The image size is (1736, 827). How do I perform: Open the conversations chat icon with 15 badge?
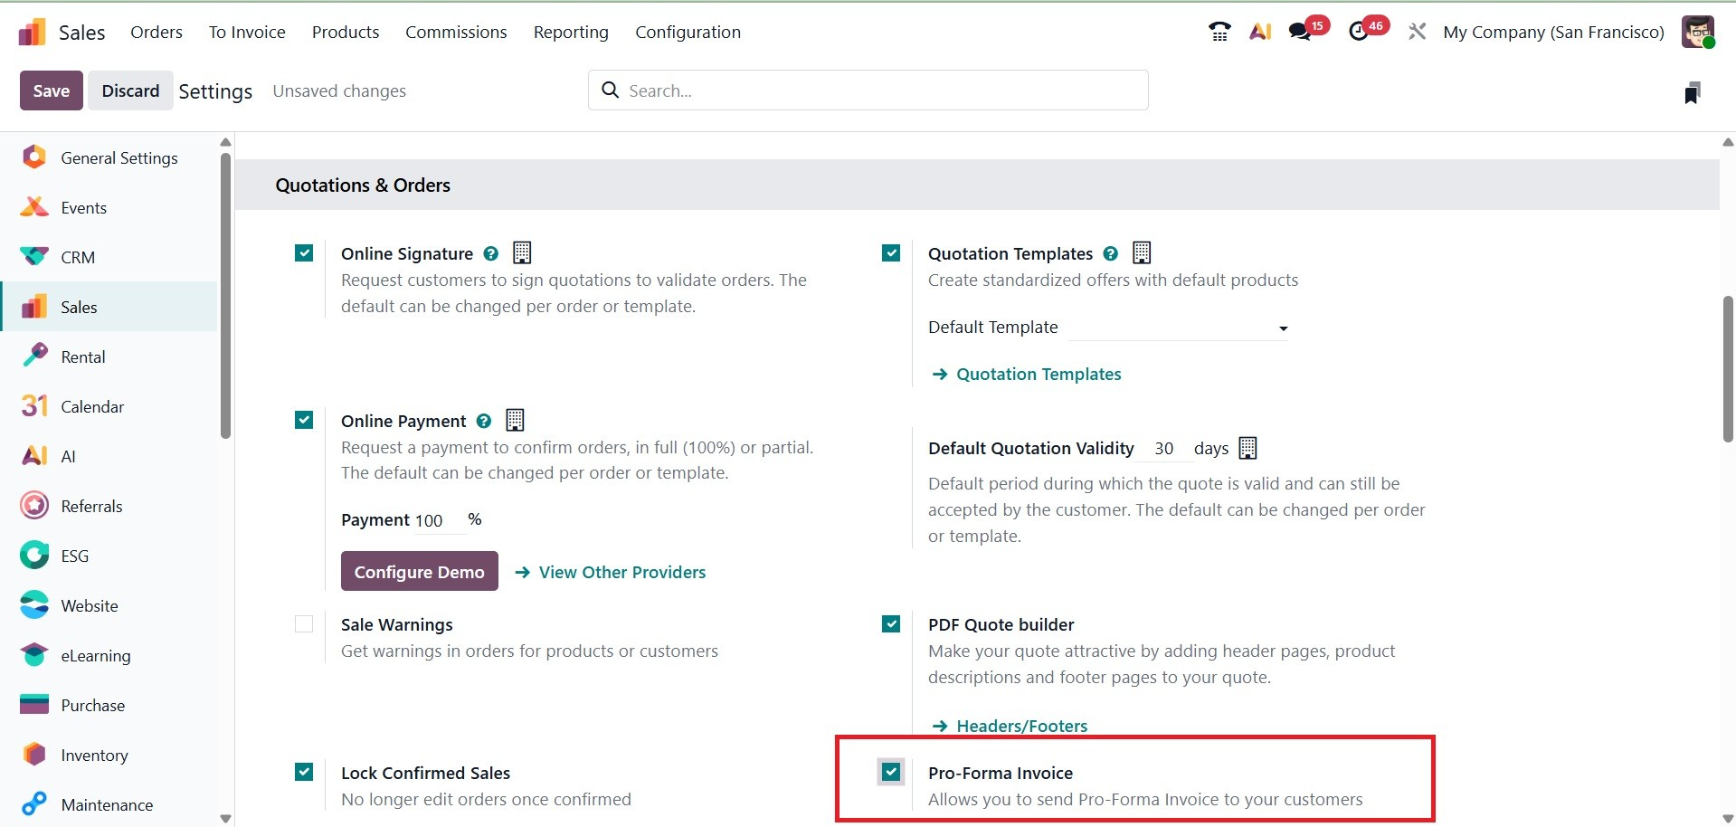tap(1301, 32)
